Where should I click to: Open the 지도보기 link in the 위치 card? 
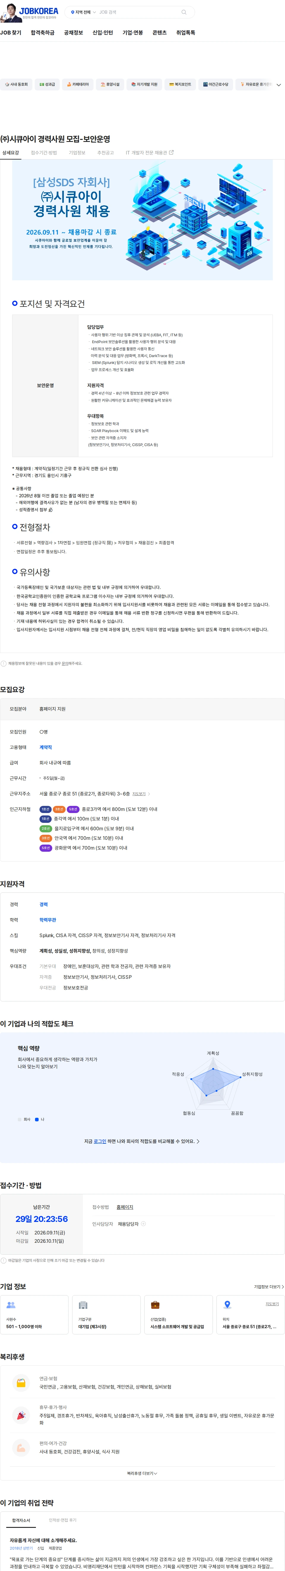[272, 1304]
